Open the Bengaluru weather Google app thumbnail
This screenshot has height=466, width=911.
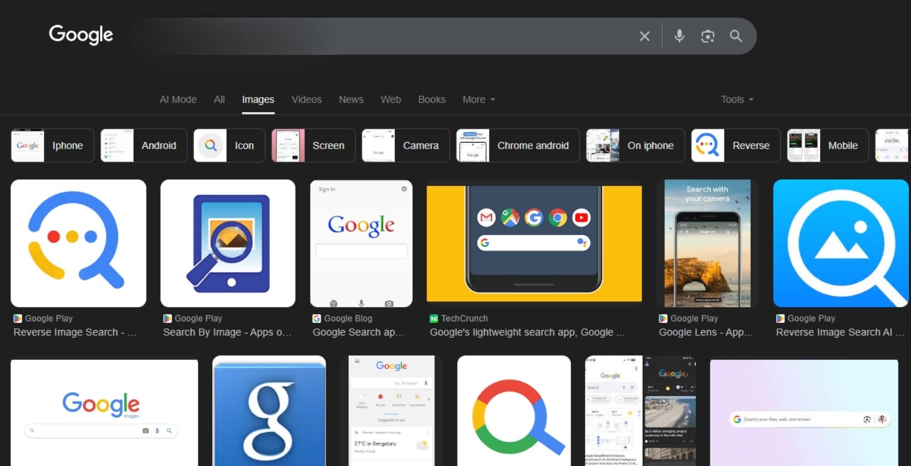tap(391, 411)
